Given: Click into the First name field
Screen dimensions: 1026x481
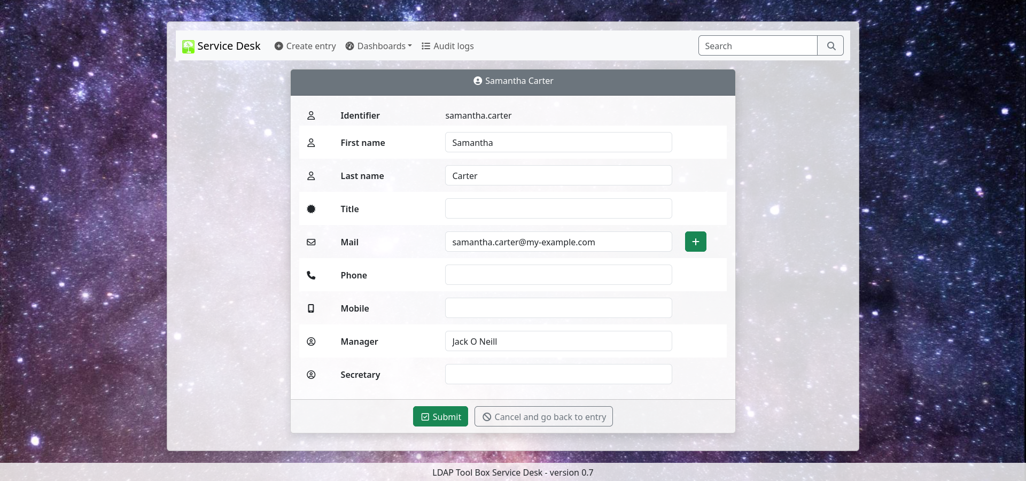Looking at the screenshot, I should tap(558, 143).
